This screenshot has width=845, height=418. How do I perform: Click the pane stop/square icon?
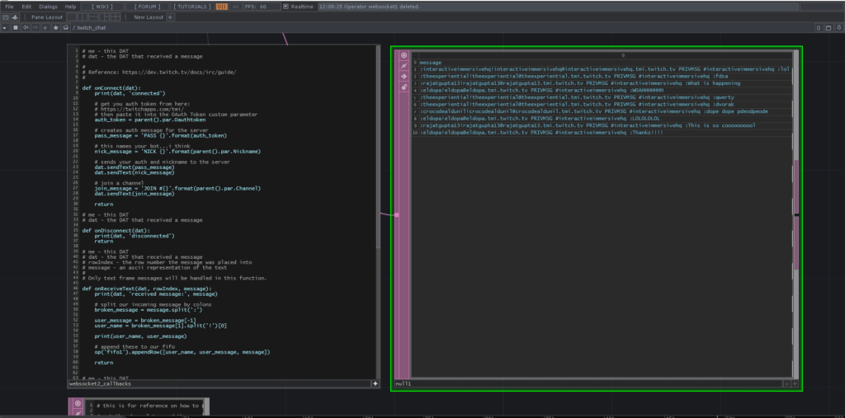15,27
